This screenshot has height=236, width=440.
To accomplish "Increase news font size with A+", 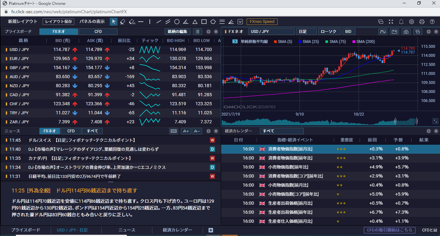I will point(186,131).
